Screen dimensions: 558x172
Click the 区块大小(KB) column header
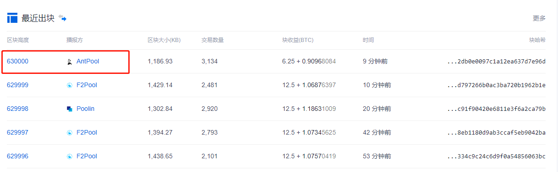(x=164, y=40)
